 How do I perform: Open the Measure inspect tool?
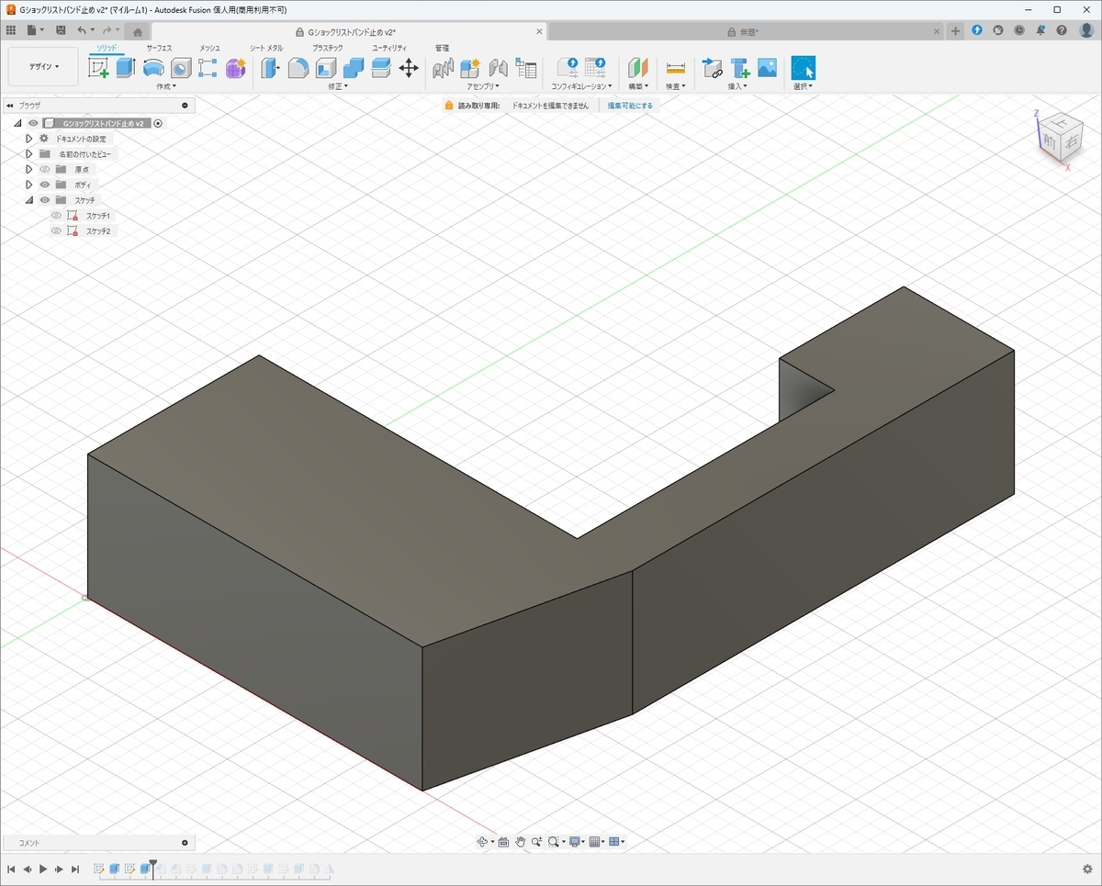[x=676, y=68]
